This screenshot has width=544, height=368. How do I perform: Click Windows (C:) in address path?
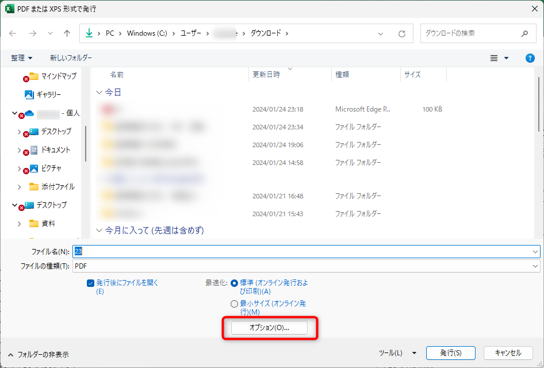click(x=147, y=33)
